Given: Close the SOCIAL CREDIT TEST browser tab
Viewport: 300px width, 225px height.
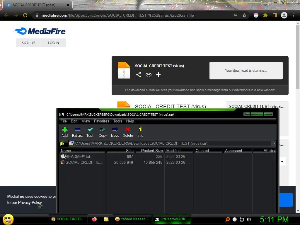Looking at the screenshot, I should [x=68, y=5].
